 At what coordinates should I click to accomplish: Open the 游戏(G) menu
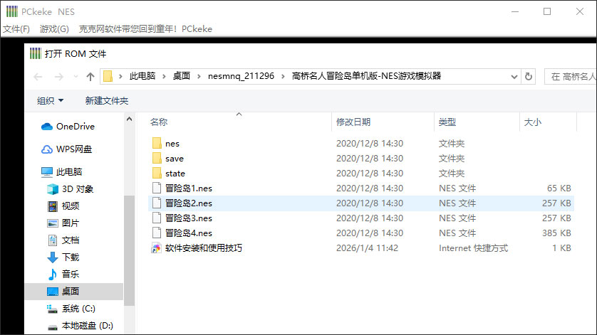[54, 29]
